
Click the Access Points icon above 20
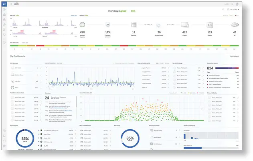pos(159,25)
